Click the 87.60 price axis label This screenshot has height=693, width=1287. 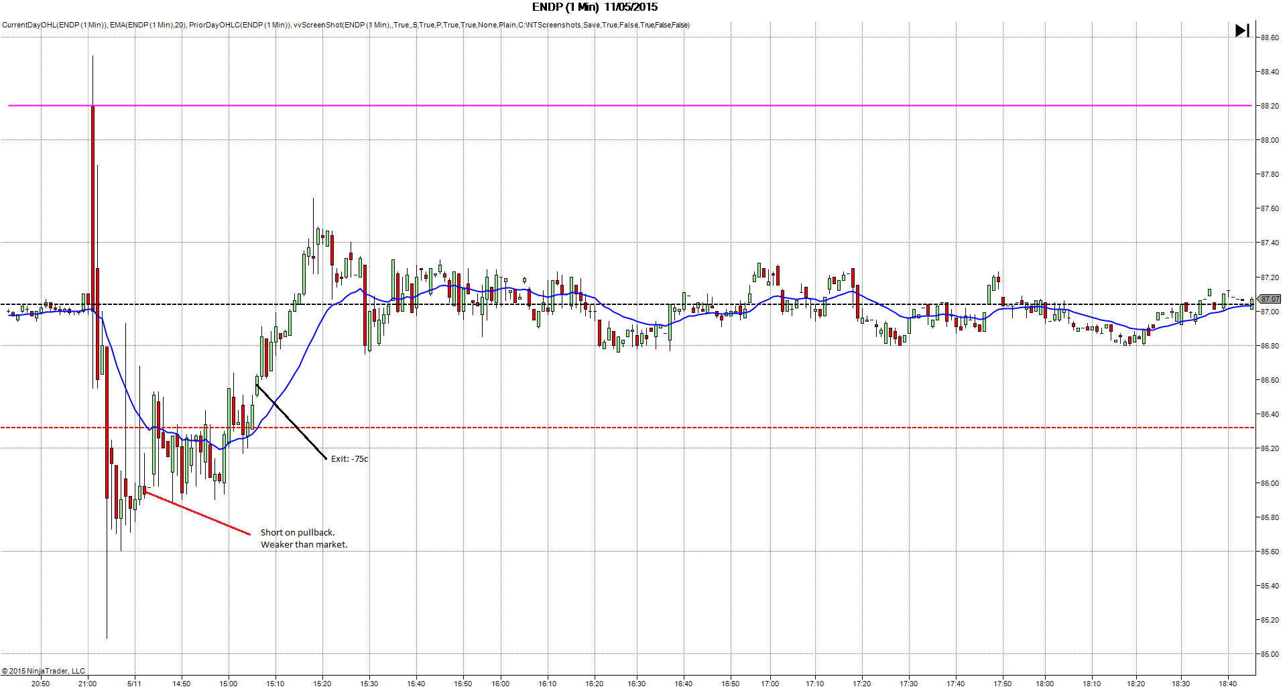[x=1270, y=208]
